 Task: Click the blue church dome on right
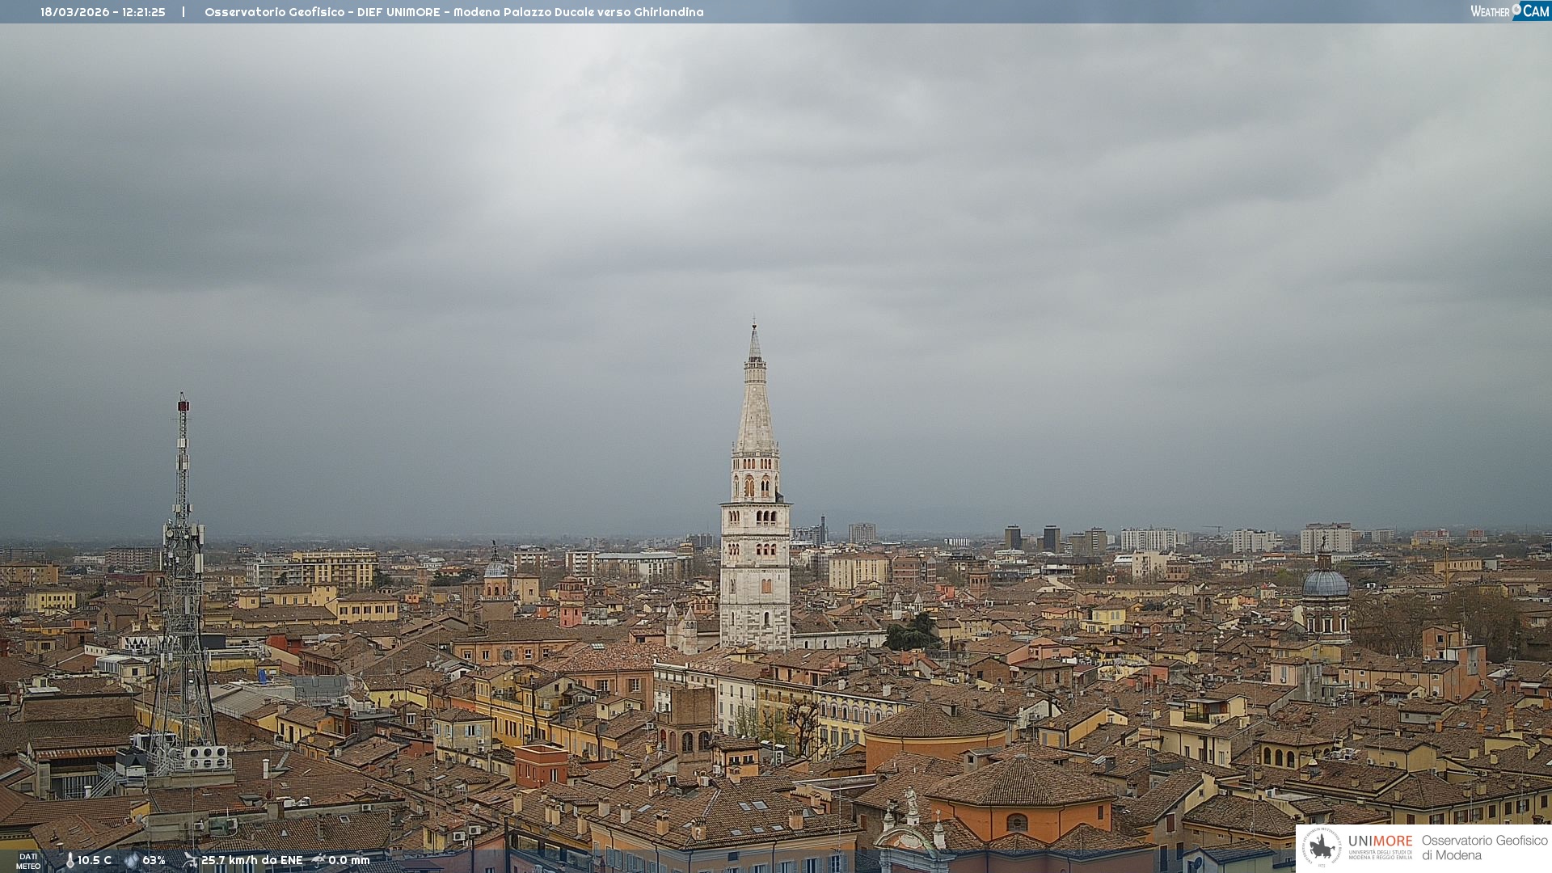[x=1325, y=582]
